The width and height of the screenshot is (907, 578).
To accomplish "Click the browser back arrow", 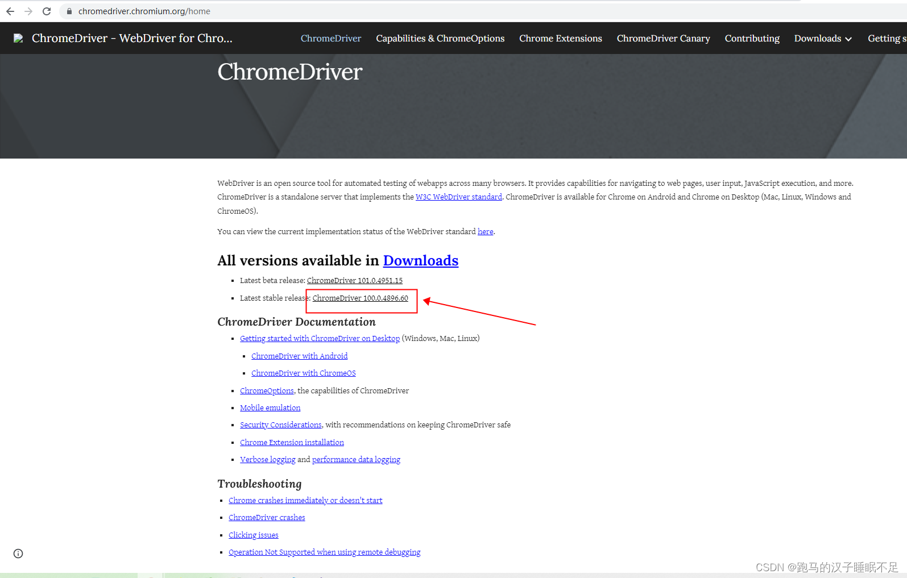I will click(10, 11).
